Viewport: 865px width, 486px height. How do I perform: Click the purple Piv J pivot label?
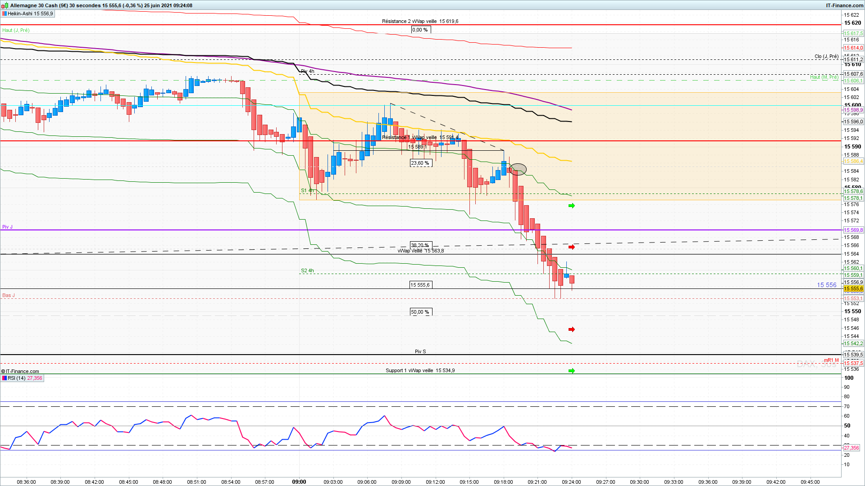pyautogui.click(x=8, y=227)
